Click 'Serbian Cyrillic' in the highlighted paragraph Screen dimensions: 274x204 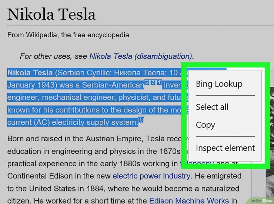point(84,73)
